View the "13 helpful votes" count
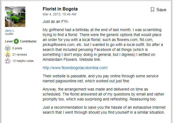The height and width of the screenshot is (123, 173). click(23, 61)
